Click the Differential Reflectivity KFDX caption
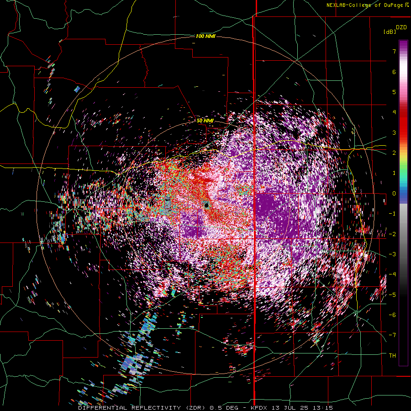411x411 pixels. click(205, 408)
